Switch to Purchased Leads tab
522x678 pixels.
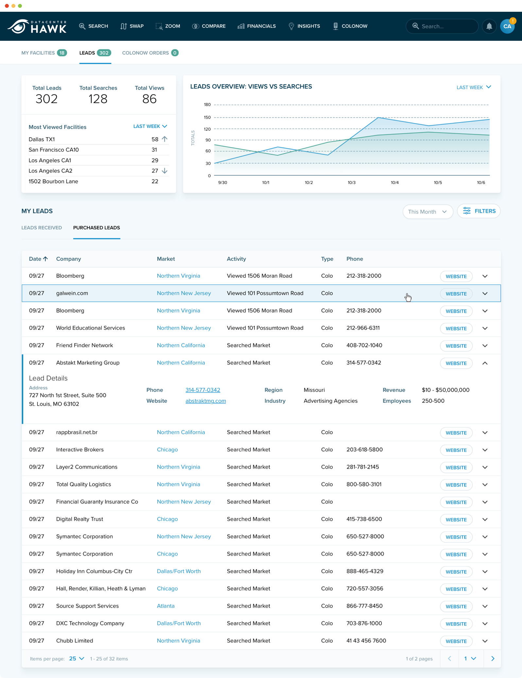96,228
